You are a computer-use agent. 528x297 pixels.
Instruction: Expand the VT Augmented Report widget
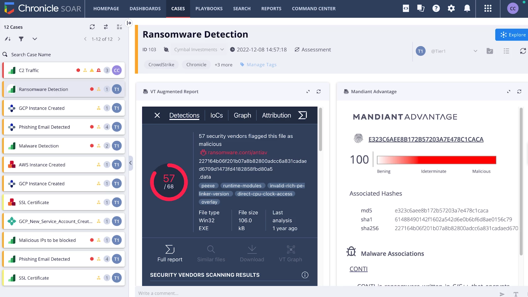(x=308, y=92)
